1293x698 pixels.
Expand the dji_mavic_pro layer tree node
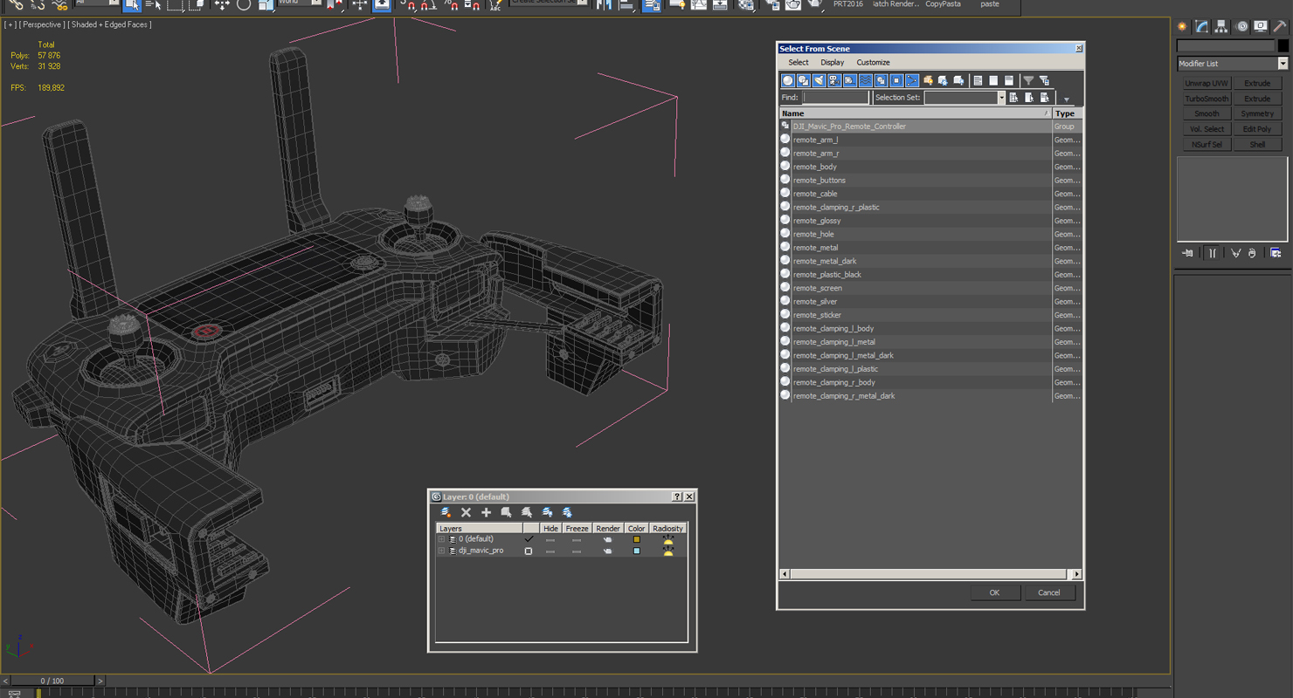coord(441,551)
